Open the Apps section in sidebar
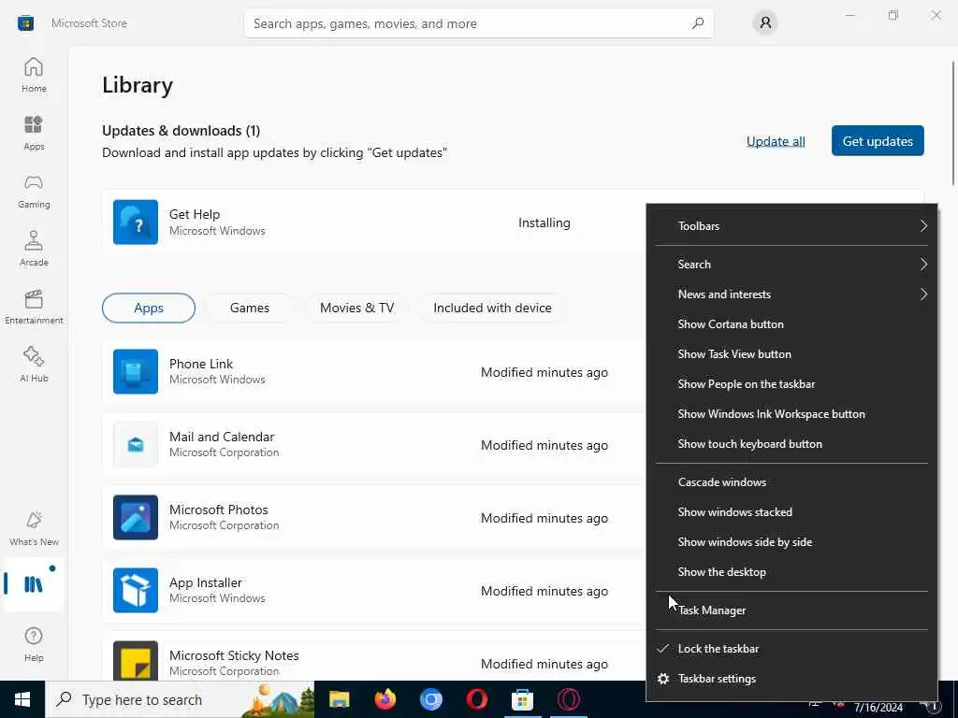The width and height of the screenshot is (958, 718). (x=34, y=133)
